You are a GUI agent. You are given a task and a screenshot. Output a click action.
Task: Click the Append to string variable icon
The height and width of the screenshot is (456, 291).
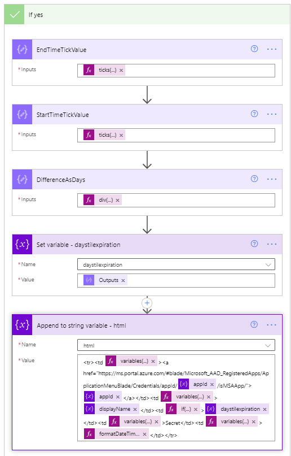click(x=22, y=325)
